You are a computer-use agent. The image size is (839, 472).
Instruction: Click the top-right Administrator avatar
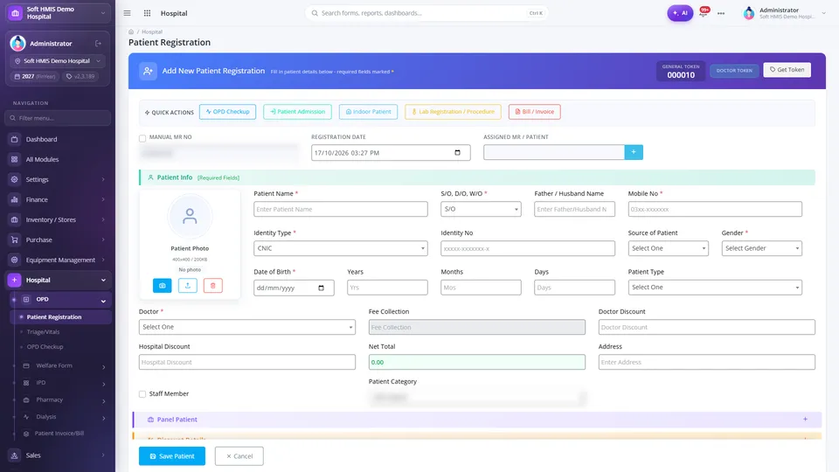click(749, 13)
